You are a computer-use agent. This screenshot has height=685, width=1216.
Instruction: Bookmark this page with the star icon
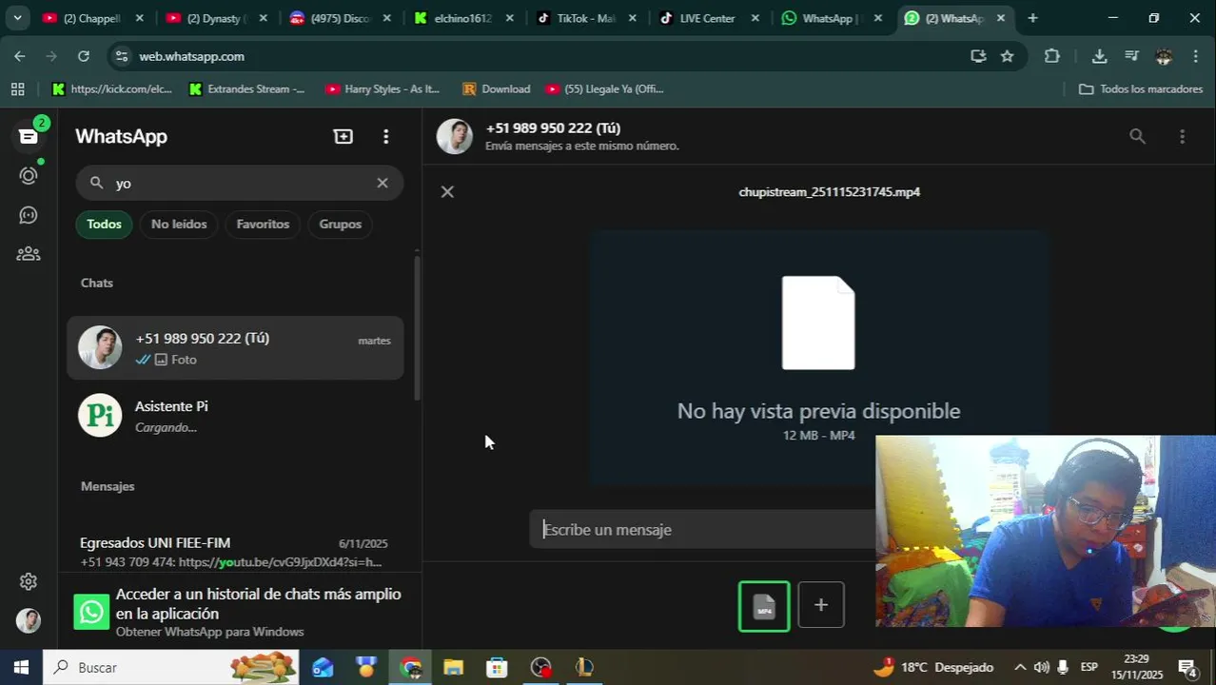[x=1007, y=56]
